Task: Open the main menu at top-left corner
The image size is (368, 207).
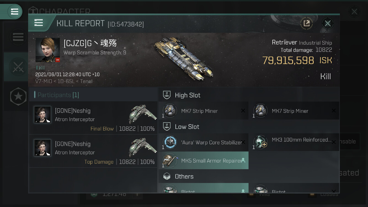Action: point(14,12)
